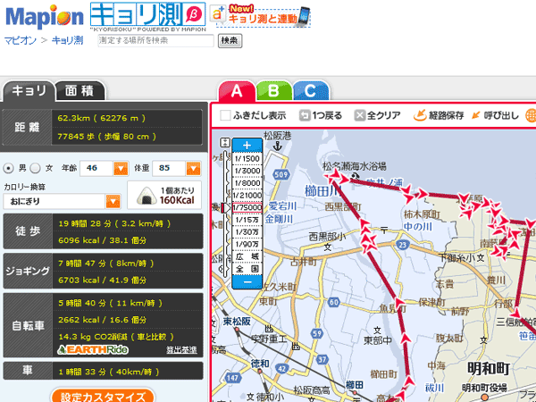Open the 体重 dropdown arrow
The width and height of the screenshot is (536, 402).
193,169
